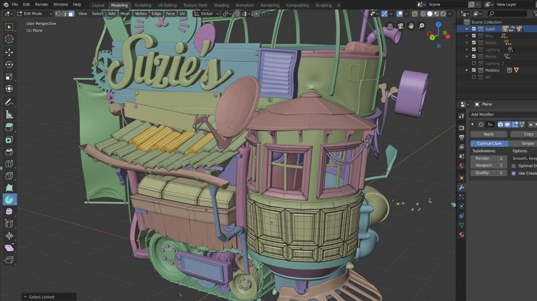Open the Active Tool settings tab

(x=461, y=116)
